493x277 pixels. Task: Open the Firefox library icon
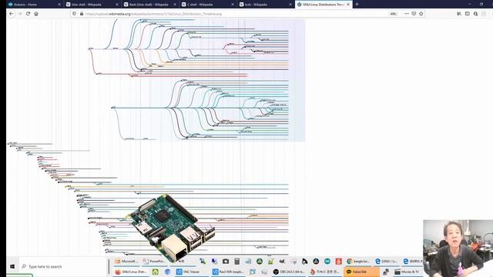[459, 14]
